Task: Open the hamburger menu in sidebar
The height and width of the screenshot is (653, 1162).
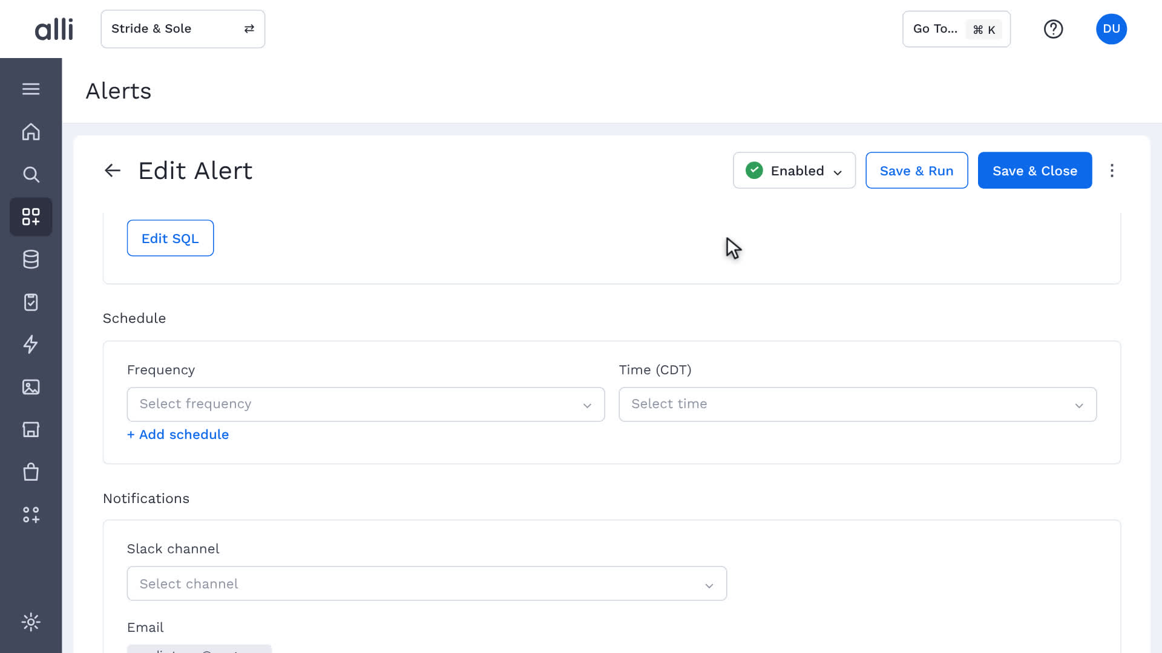Action: 31,89
